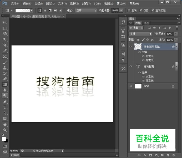
Task: Switch to the 3D panel tab
Action: click(130, 23)
